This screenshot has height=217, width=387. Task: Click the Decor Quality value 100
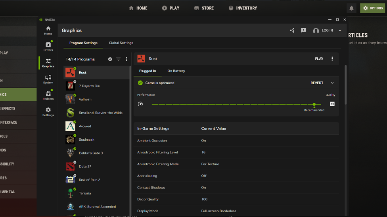pyautogui.click(x=204, y=199)
